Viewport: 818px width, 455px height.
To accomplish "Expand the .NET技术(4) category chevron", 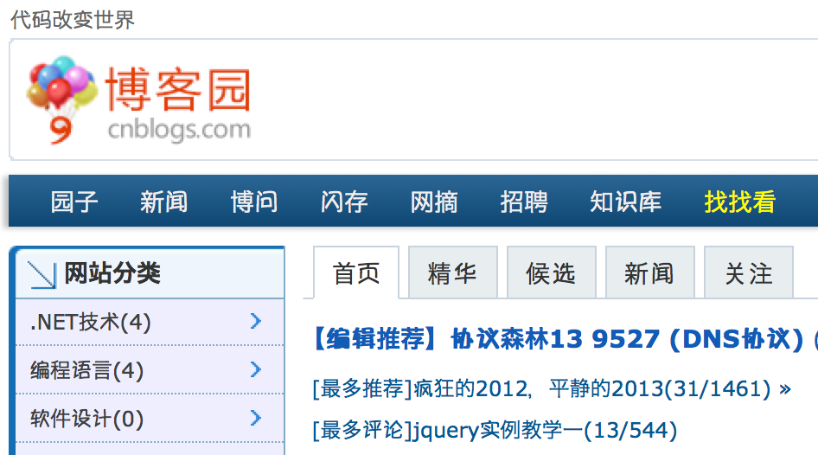I will pyautogui.click(x=255, y=322).
